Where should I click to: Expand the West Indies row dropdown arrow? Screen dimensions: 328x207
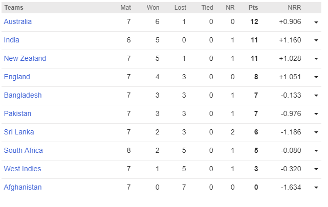(316, 169)
